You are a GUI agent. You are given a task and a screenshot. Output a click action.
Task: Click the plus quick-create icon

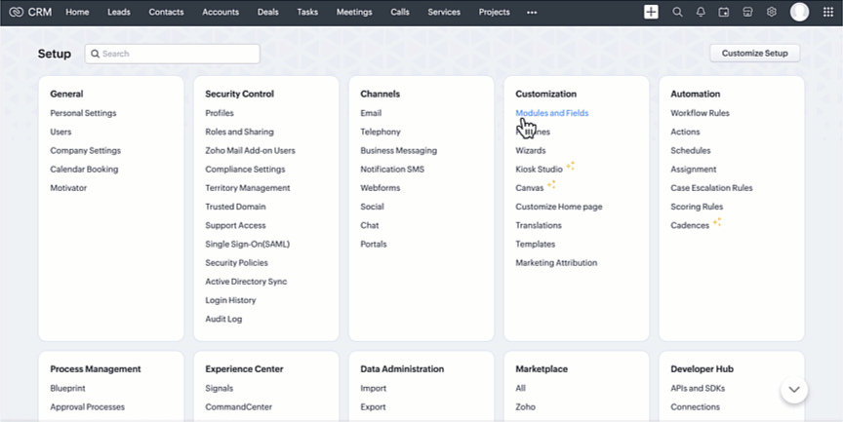[x=652, y=12]
